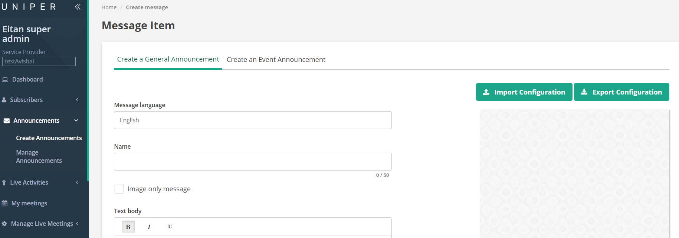Collapse the Announcements menu chevron
The height and width of the screenshot is (238, 679).
[x=76, y=120]
